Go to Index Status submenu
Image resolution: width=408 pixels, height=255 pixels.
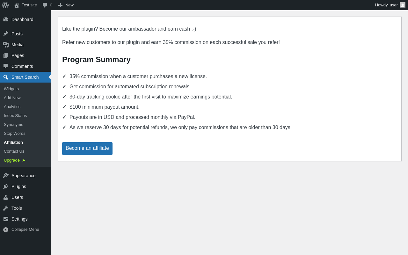pos(15,116)
